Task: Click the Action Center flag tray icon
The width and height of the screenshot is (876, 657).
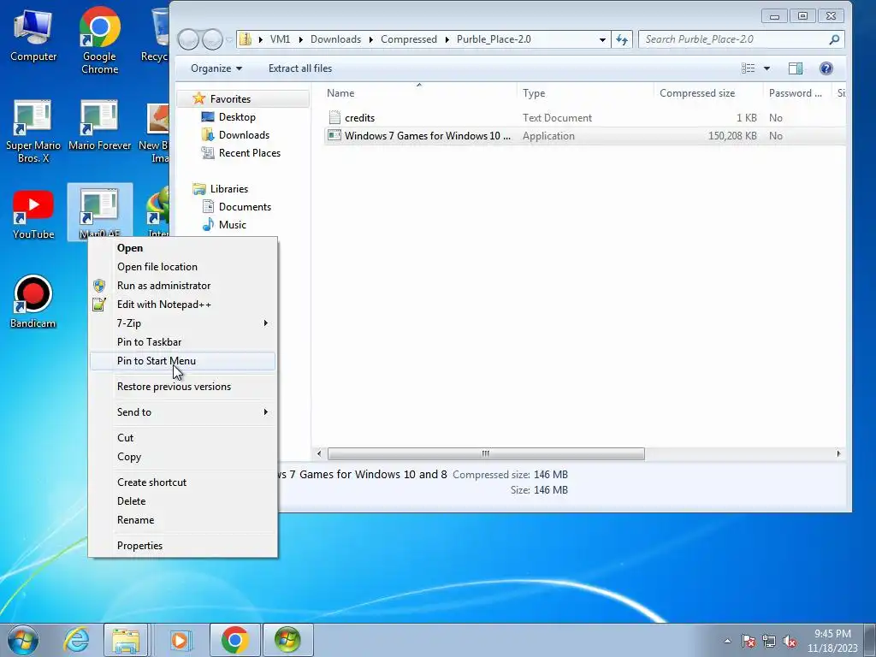Action: (749, 641)
